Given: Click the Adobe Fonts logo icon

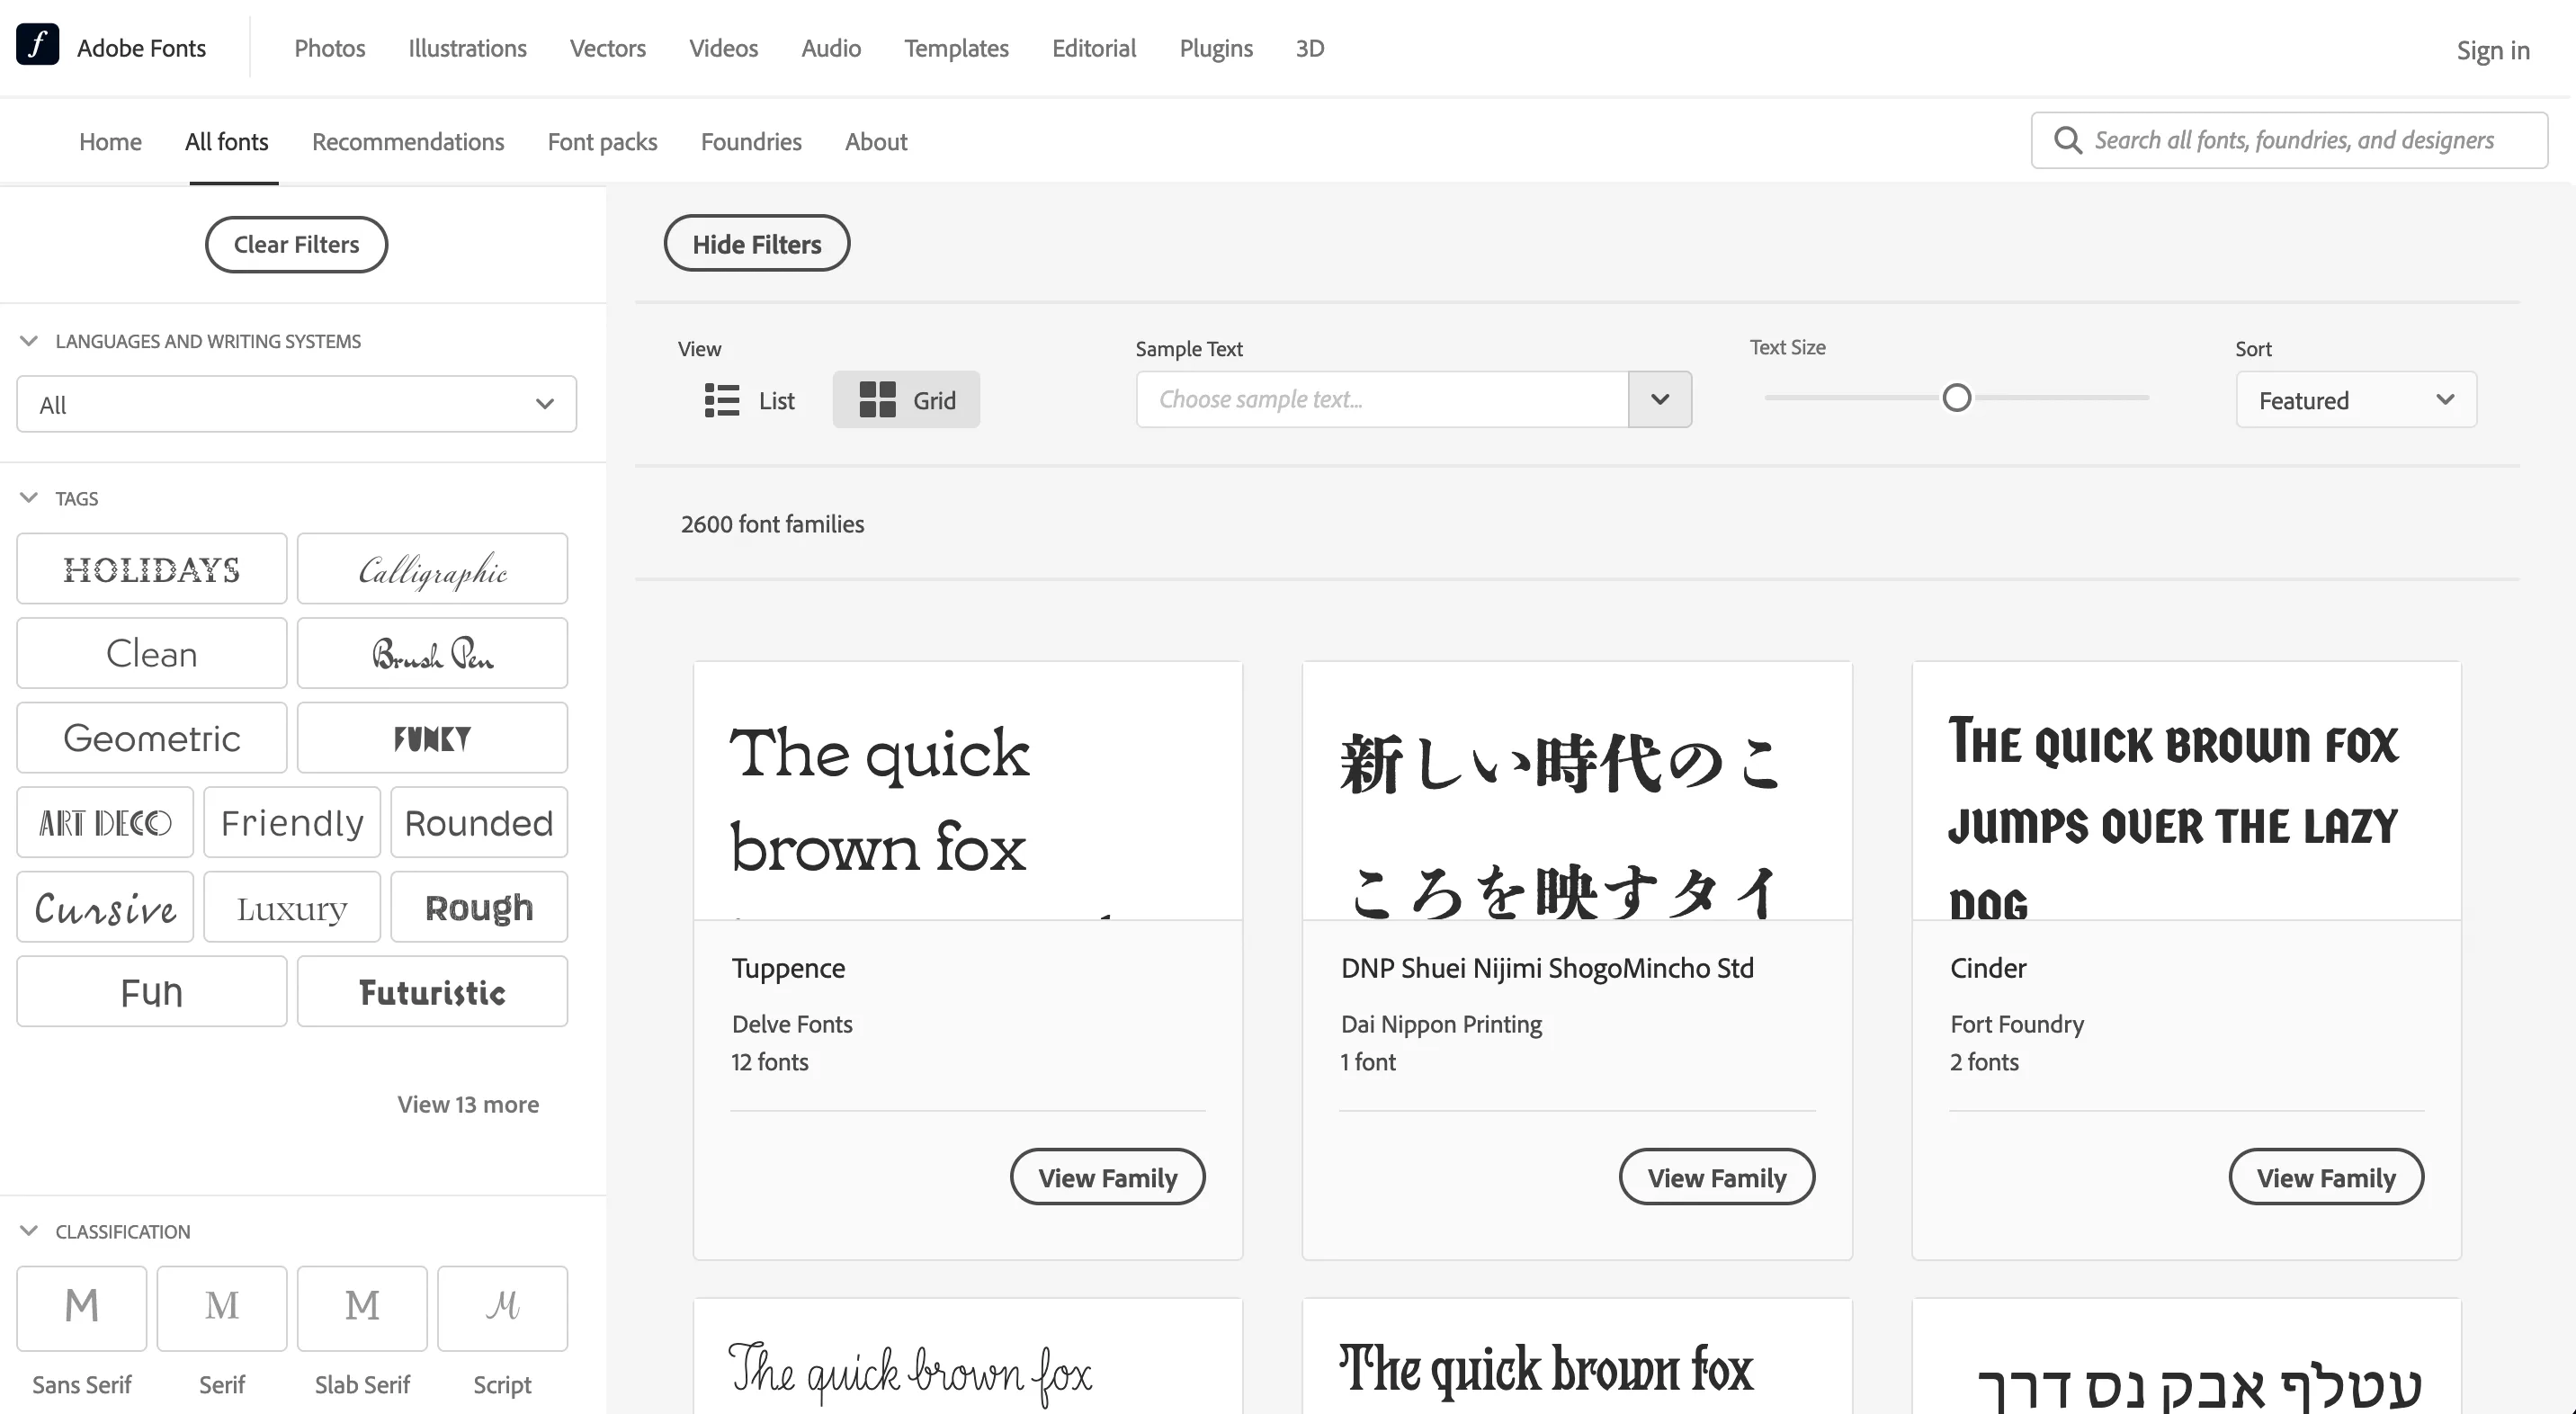Looking at the screenshot, I should pyautogui.click(x=37, y=45).
